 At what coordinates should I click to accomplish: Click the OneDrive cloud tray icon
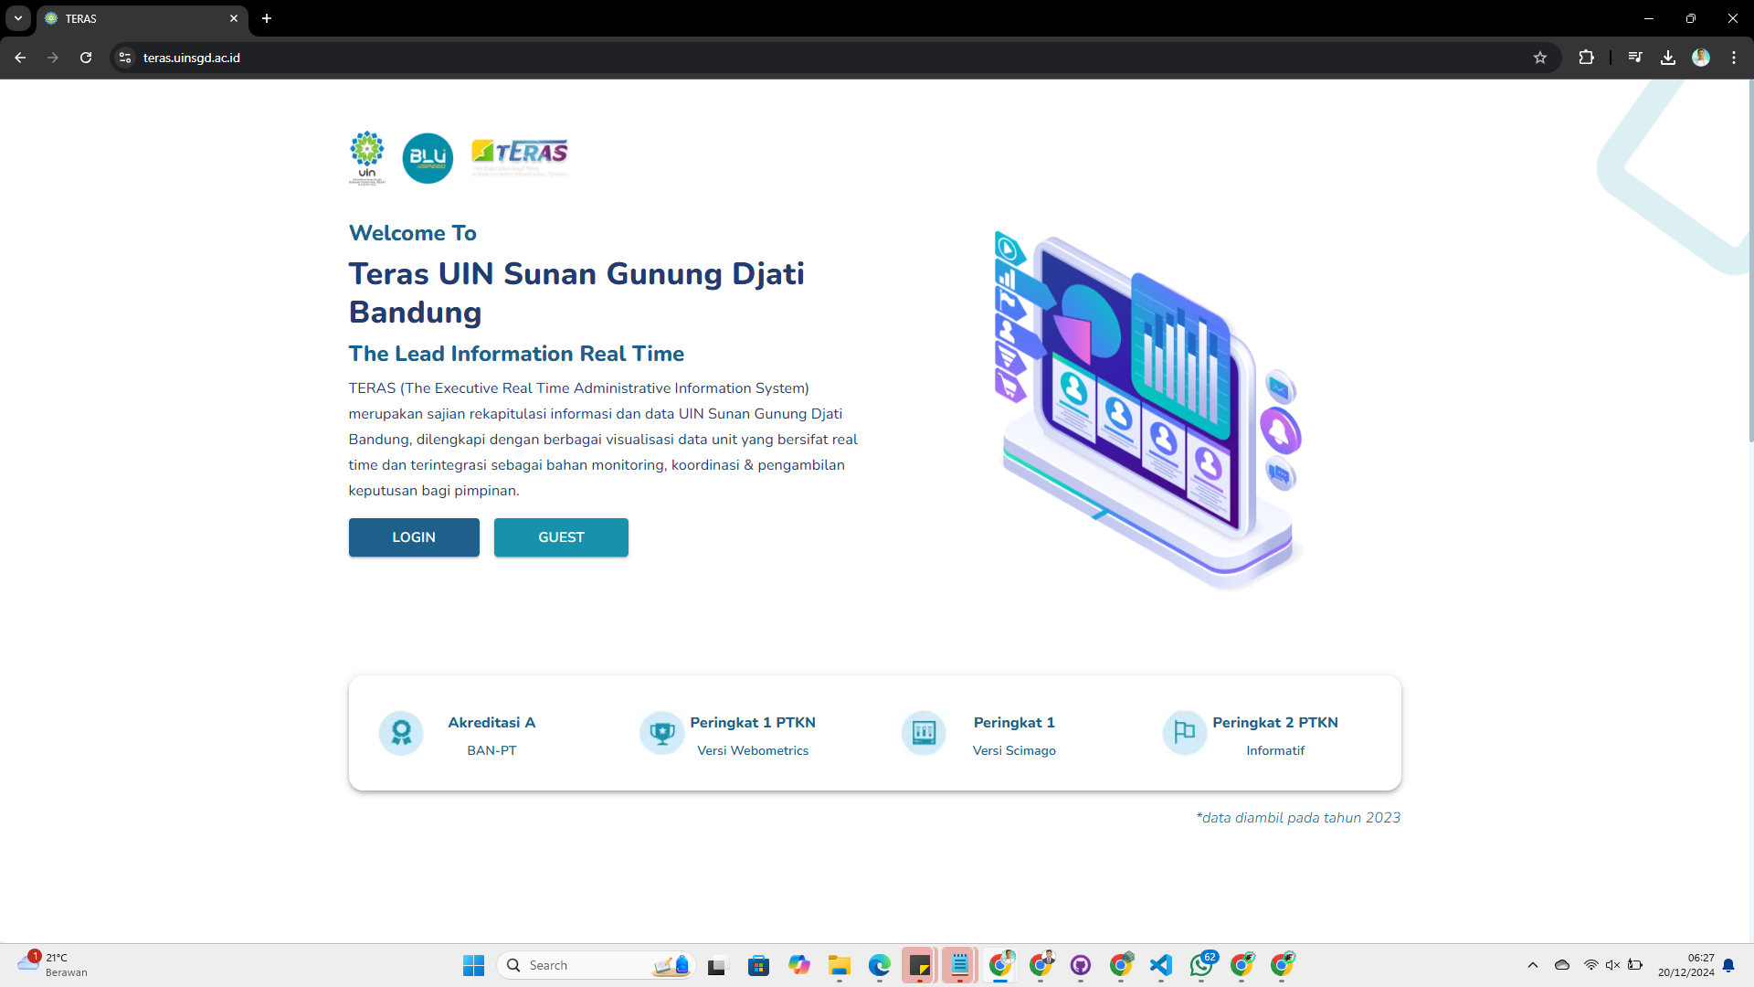[1562, 965]
